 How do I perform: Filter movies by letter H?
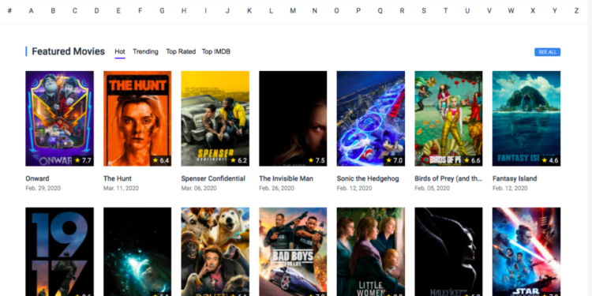[184, 10]
